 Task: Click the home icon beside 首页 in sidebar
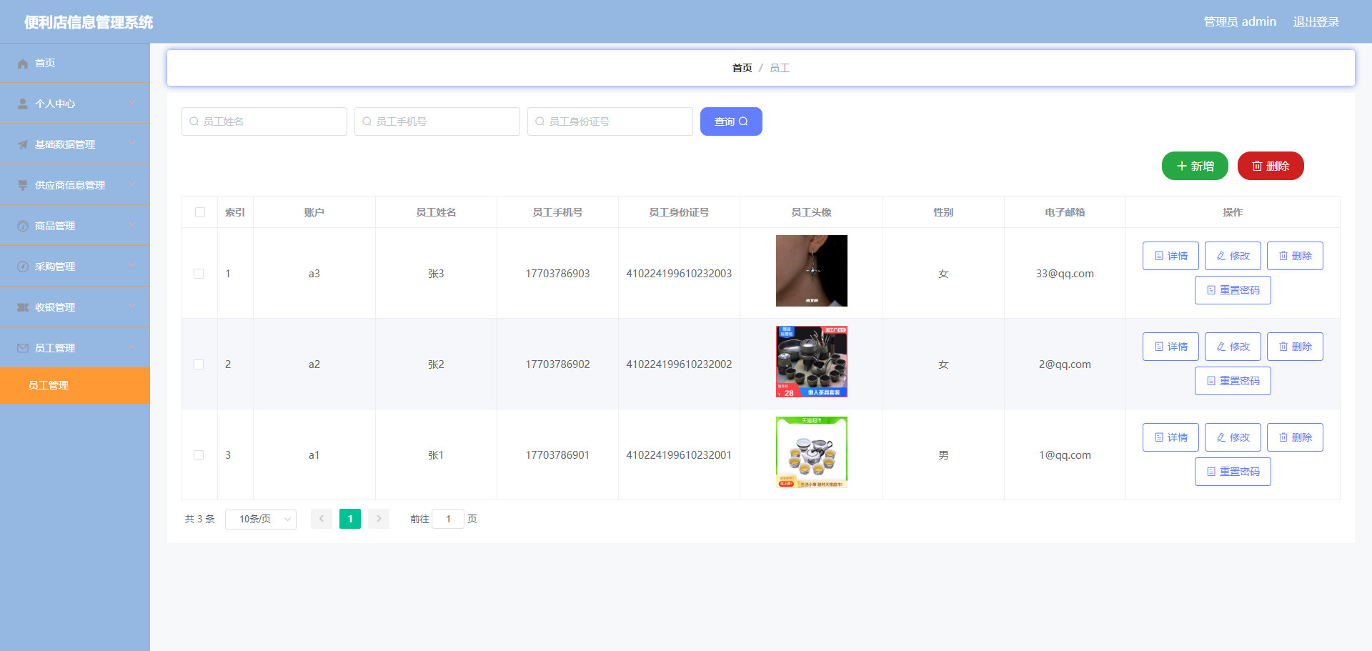pos(23,64)
